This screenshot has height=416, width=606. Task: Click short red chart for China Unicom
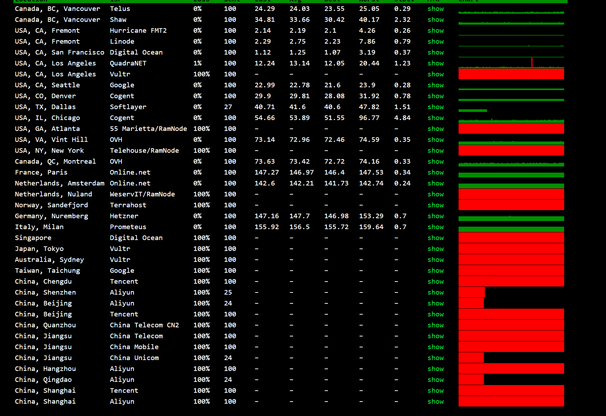(471, 358)
